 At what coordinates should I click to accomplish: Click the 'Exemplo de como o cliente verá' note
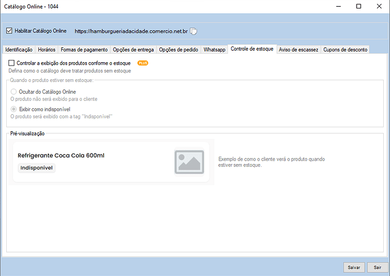(x=272, y=162)
